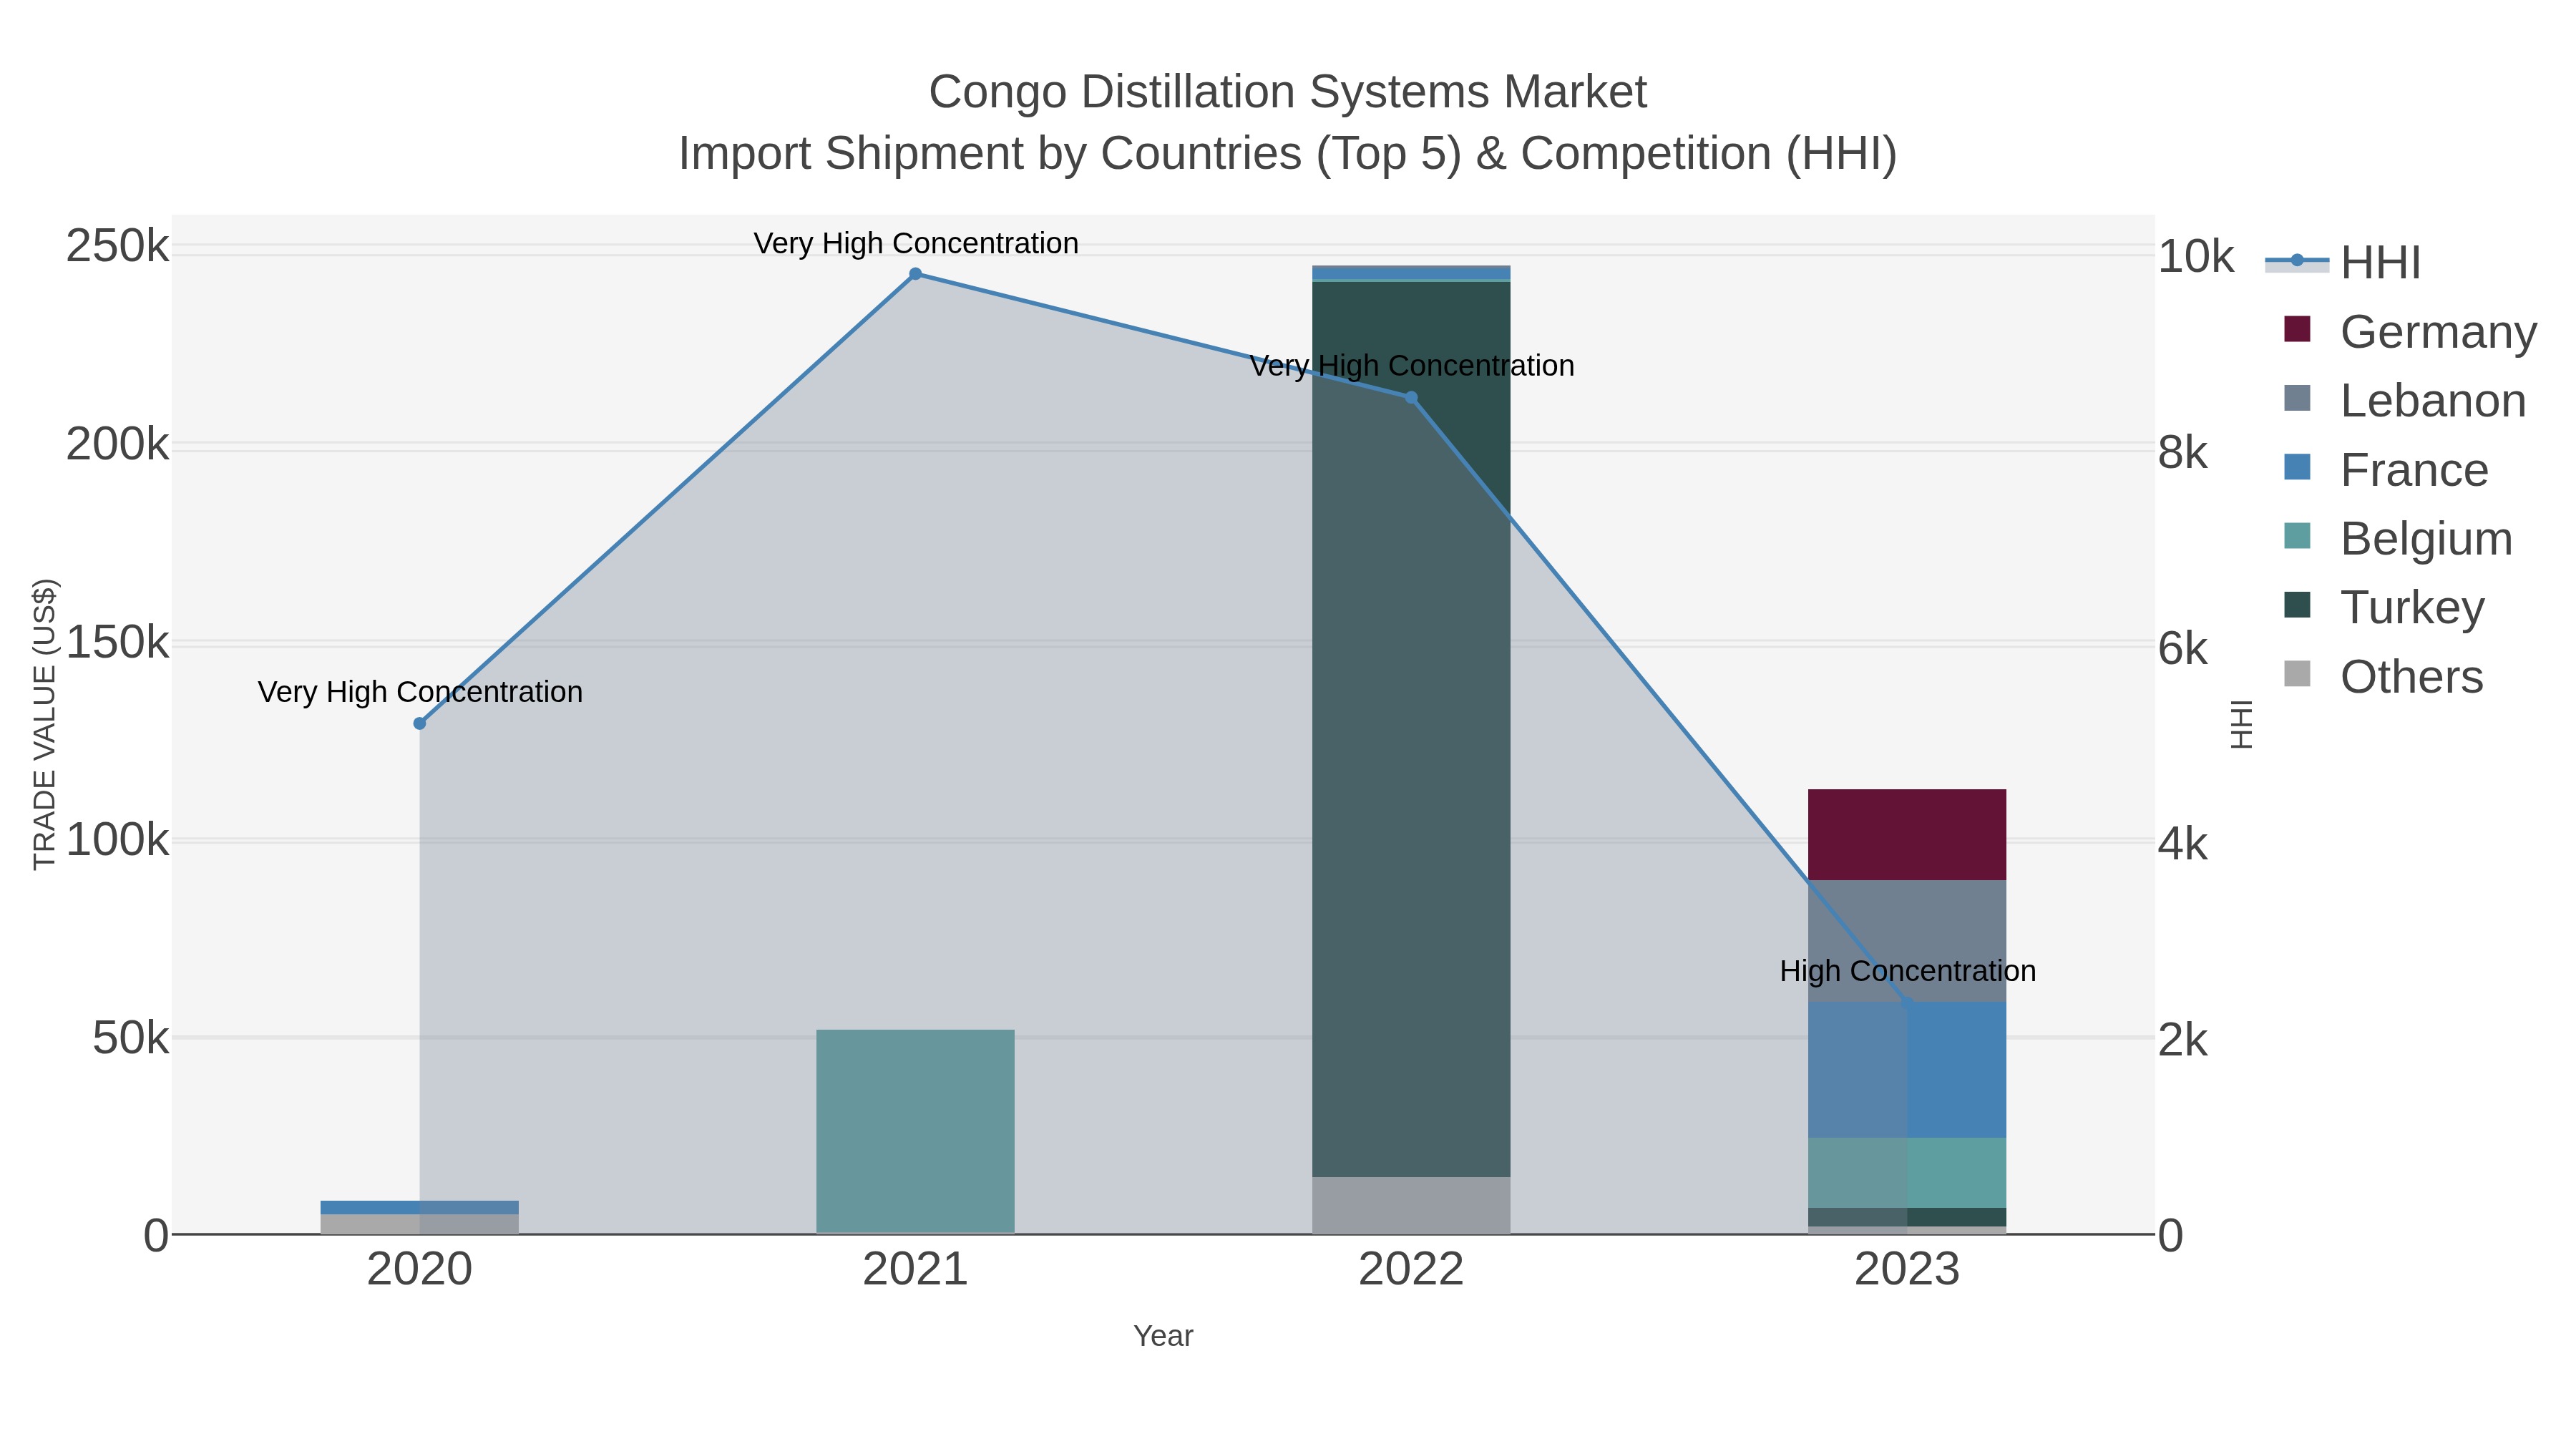The width and height of the screenshot is (2576, 1449).
Task: Click the 4k right axis tick
Action: click(2182, 844)
